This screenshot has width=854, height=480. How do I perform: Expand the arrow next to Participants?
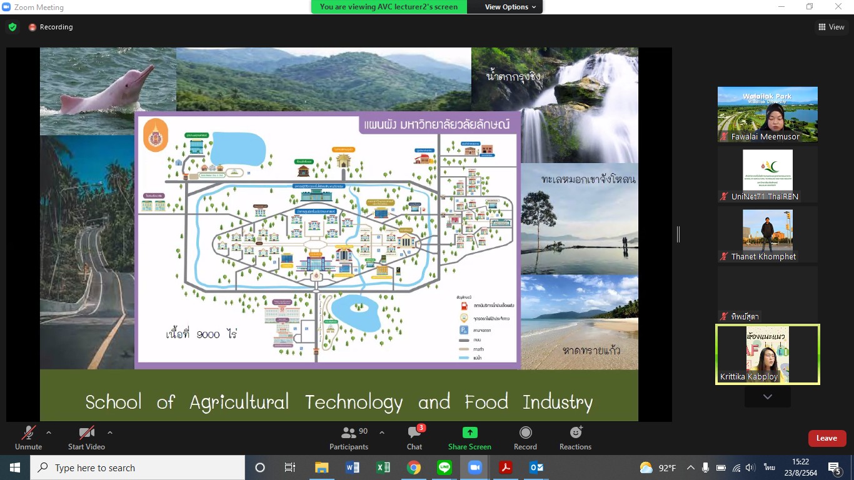(382, 432)
